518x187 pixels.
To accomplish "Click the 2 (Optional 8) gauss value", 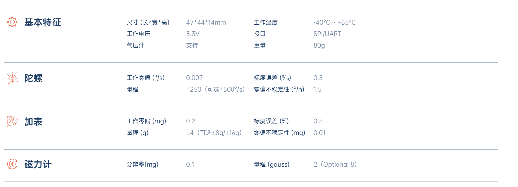I will point(336,164).
